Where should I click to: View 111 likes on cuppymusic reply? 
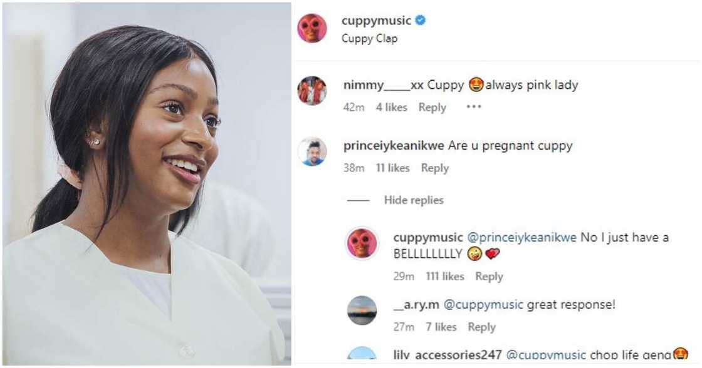pos(445,277)
